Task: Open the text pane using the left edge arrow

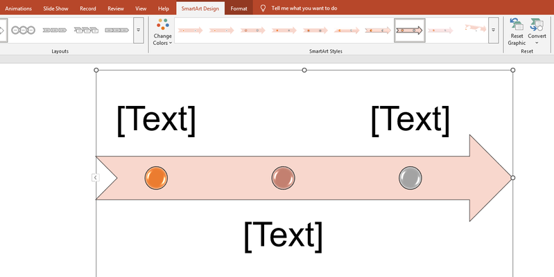Action: coord(95,178)
